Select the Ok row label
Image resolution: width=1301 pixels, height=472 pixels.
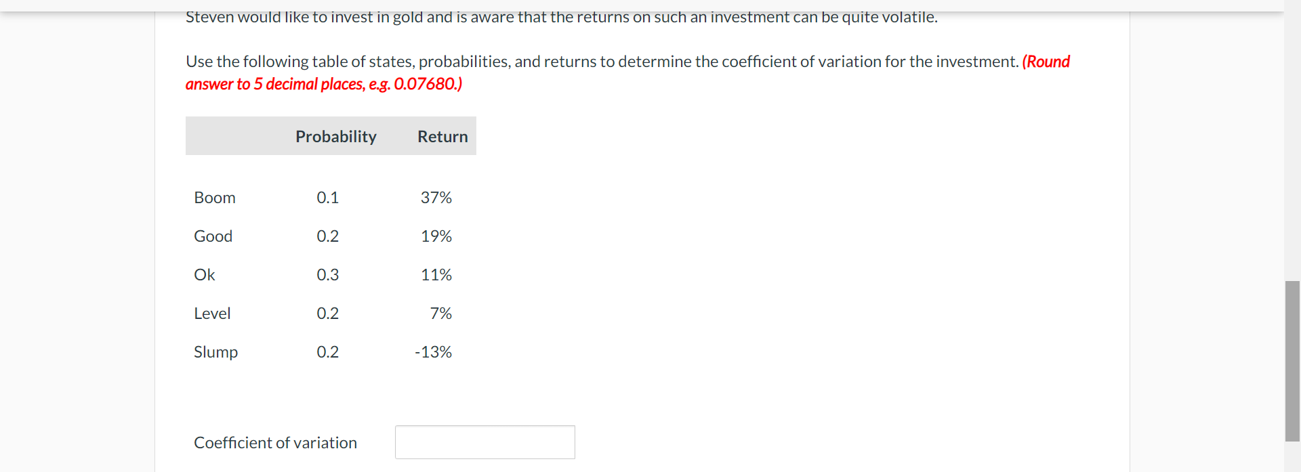204,275
